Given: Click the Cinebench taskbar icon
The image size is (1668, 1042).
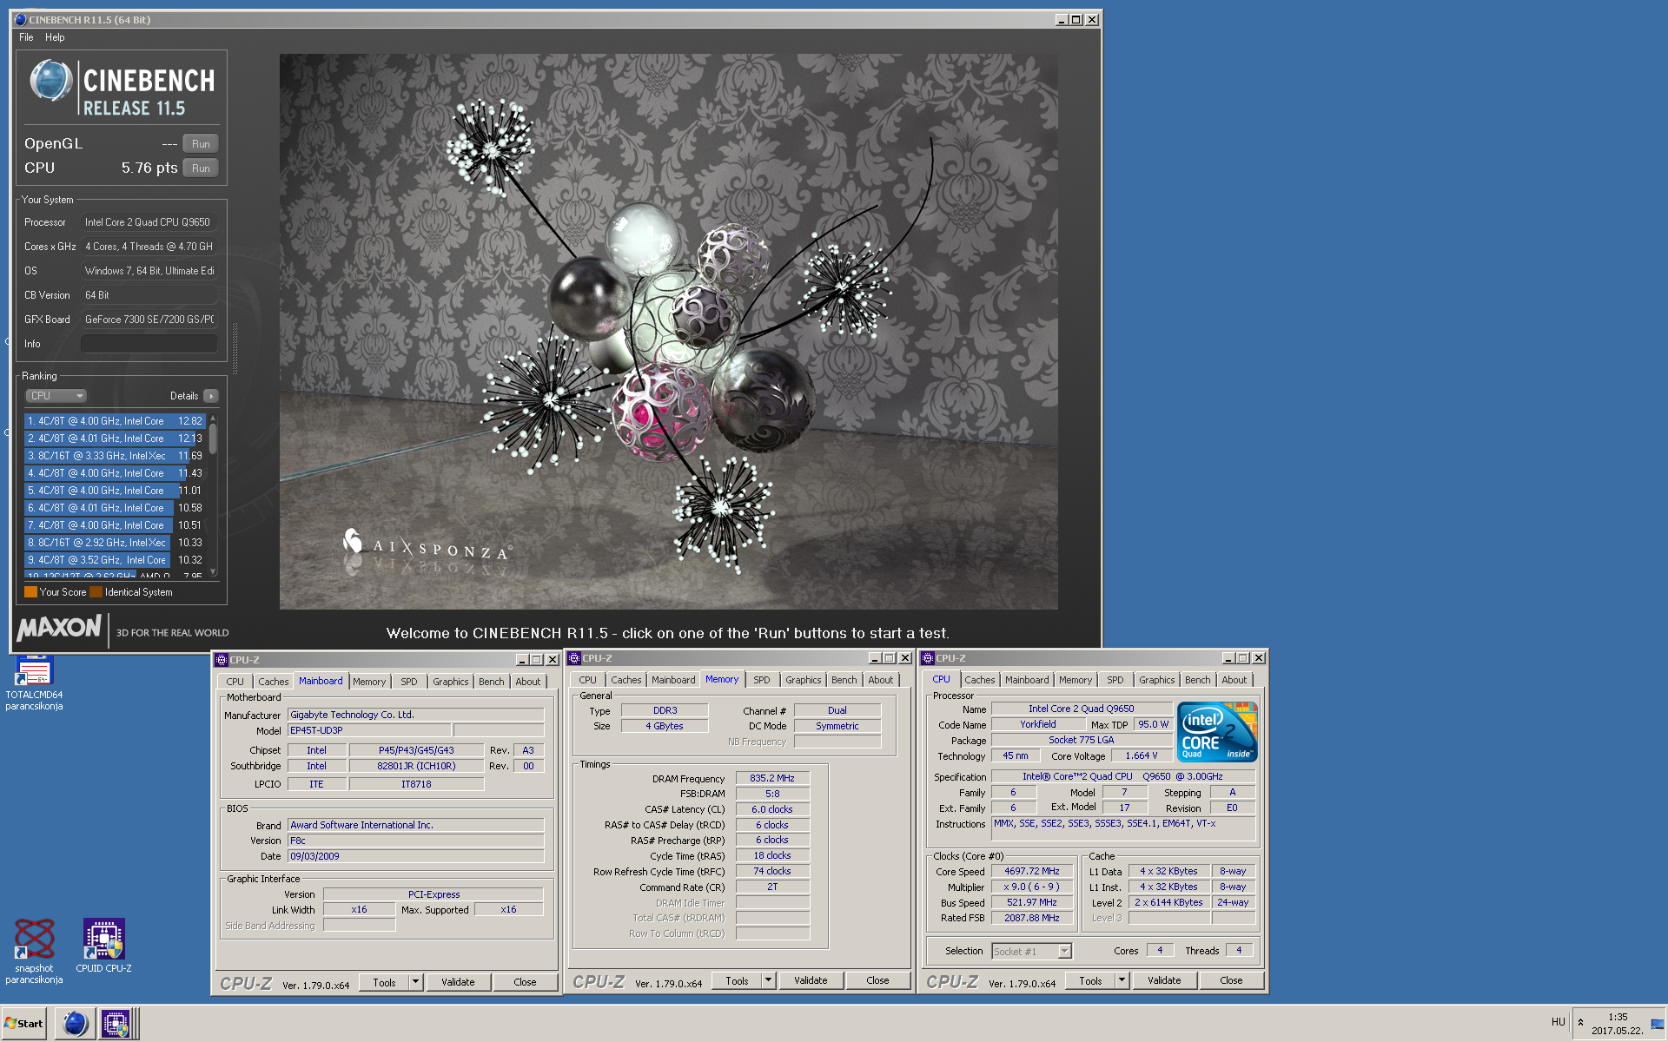Looking at the screenshot, I should coord(76,1024).
